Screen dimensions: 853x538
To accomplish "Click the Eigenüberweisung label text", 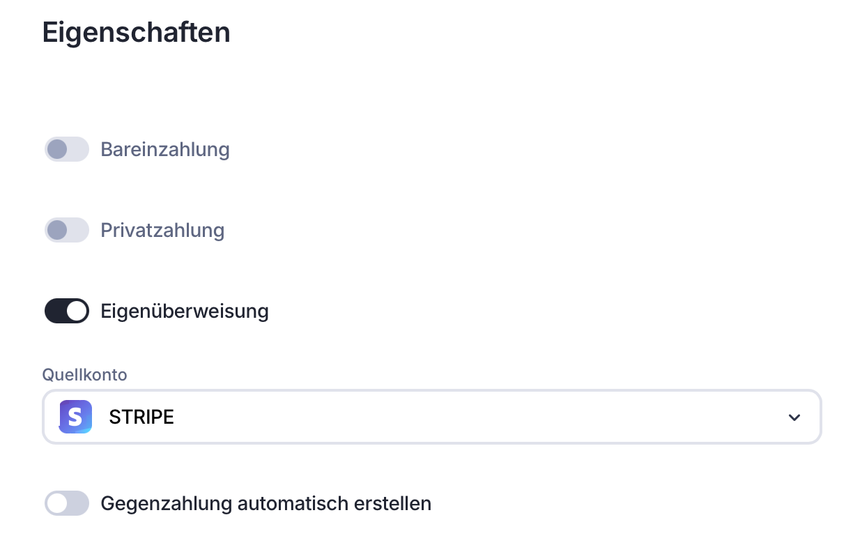I will coord(185,311).
